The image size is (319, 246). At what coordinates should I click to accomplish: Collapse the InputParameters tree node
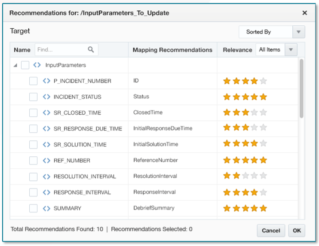click(16, 66)
